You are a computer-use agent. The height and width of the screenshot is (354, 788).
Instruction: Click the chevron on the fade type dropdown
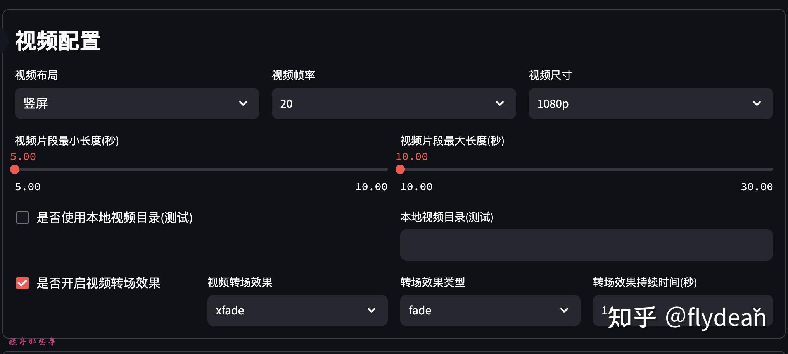(x=563, y=310)
